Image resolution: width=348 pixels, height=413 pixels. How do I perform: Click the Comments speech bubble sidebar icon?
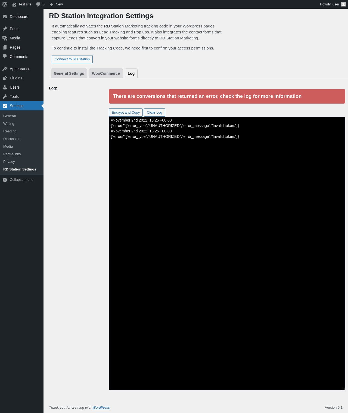[x=5, y=57]
